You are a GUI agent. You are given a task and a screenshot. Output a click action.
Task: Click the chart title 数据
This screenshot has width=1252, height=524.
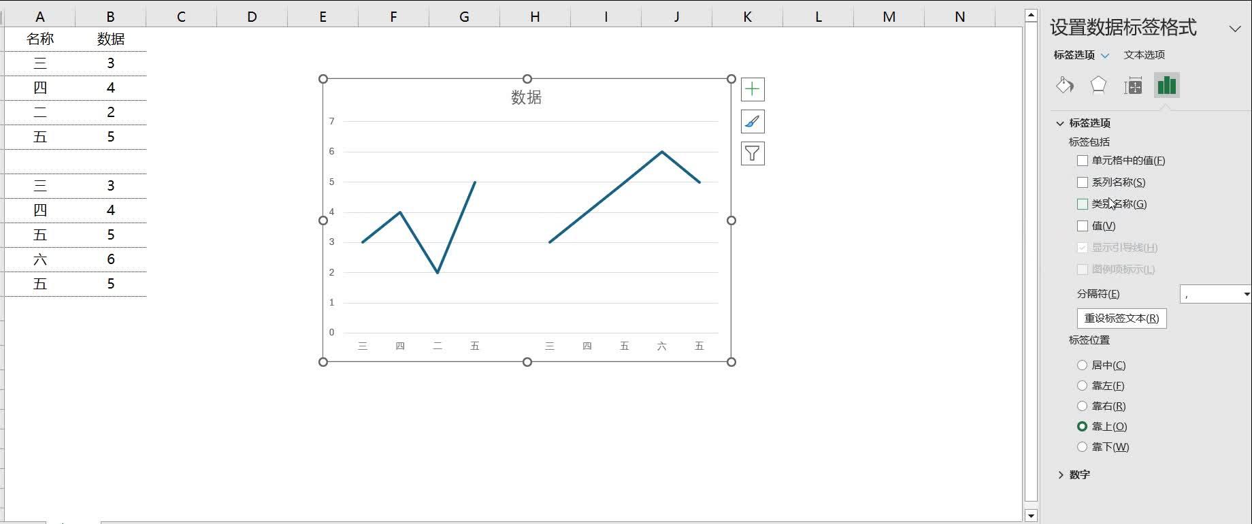(526, 97)
